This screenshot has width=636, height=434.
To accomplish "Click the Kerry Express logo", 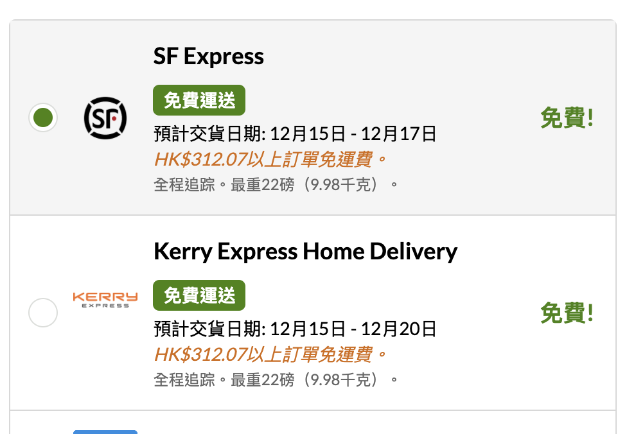I will 105,299.
